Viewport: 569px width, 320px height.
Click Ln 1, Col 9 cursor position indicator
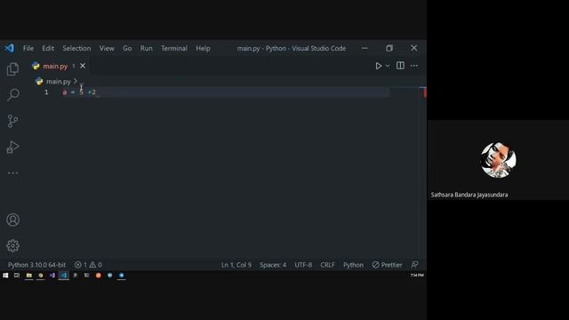point(236,265)
